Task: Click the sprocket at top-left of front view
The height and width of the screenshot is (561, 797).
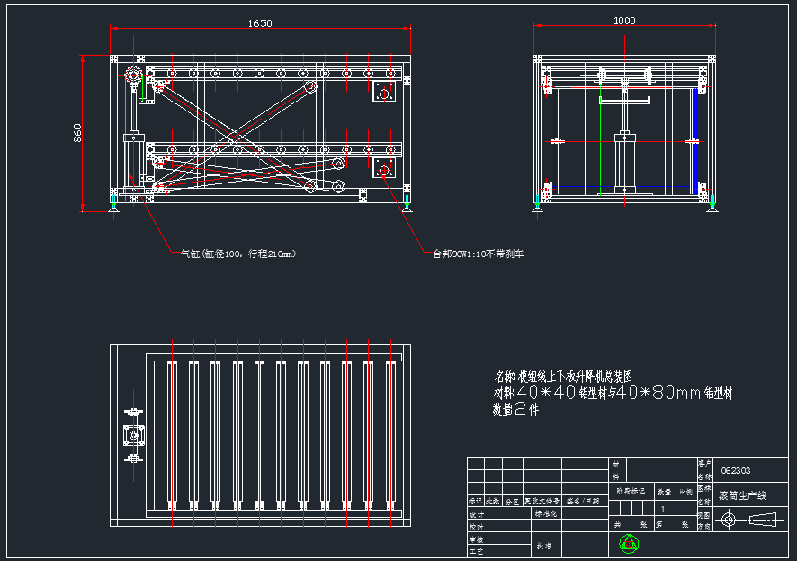Action: click(133, 76)
